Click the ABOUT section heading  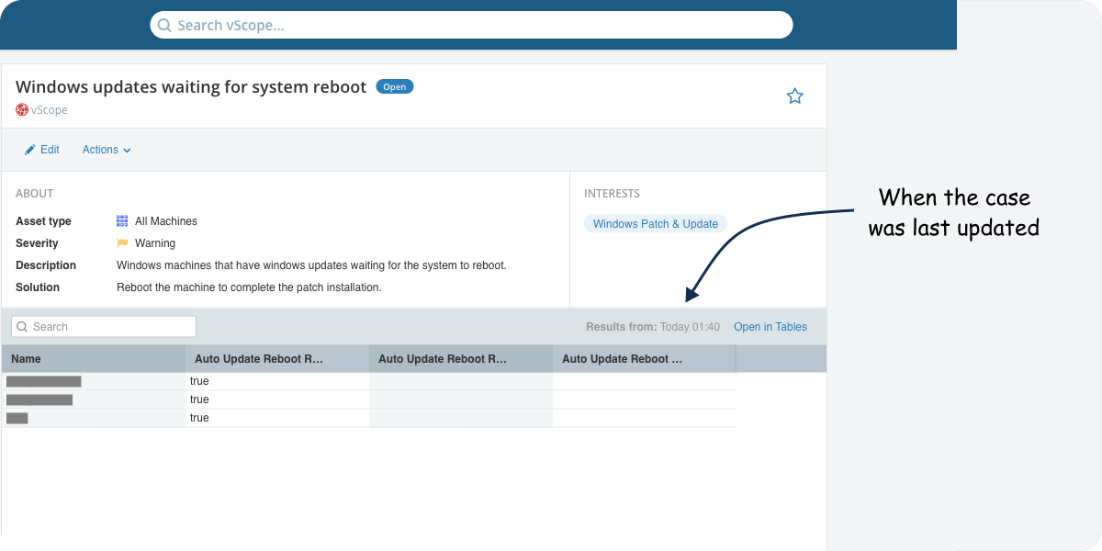point(35,194)
